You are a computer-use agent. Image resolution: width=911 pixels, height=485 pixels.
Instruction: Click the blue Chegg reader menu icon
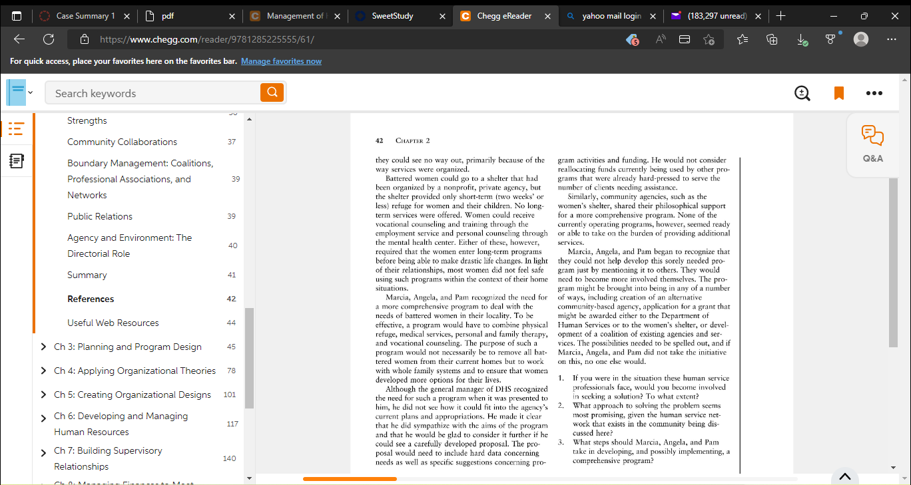pyautogui.click(x=16, y=92)
